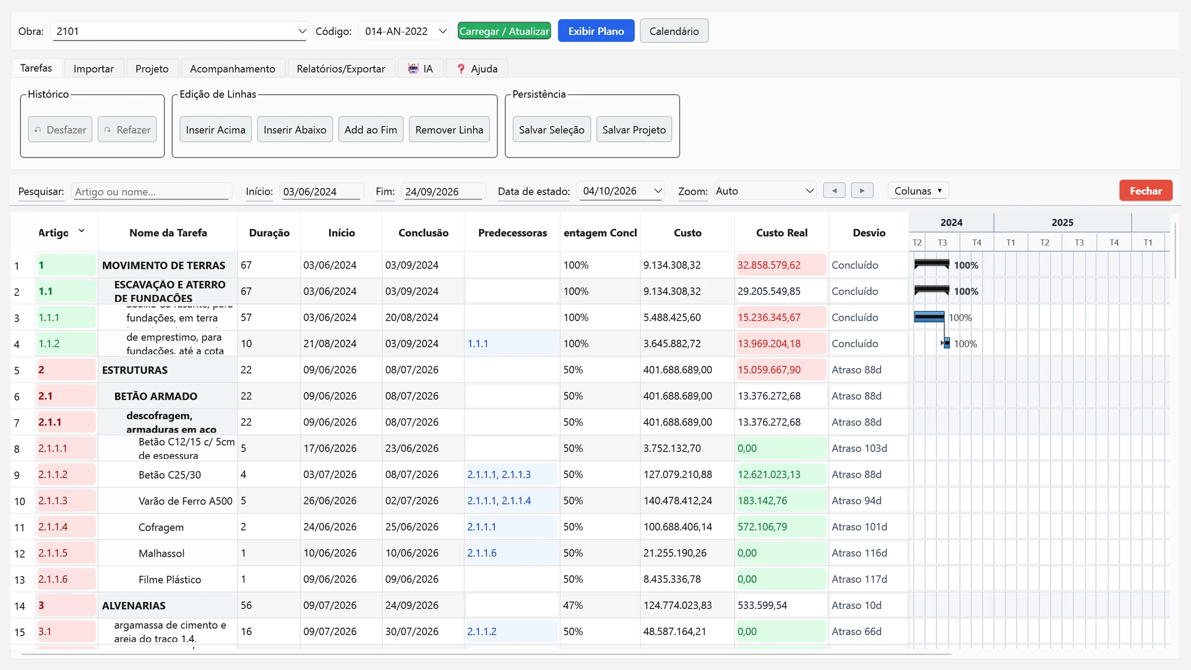The height and width of the screenshot is (670, 1191).
Task: Click Salvar Seleção button
Action: 551,130
